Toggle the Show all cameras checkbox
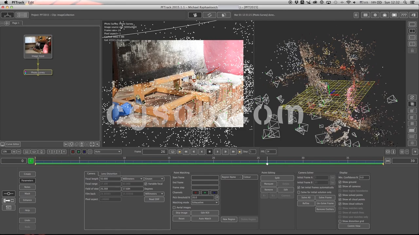The width and height of the screenshot is (419, 235). [340, 186]
